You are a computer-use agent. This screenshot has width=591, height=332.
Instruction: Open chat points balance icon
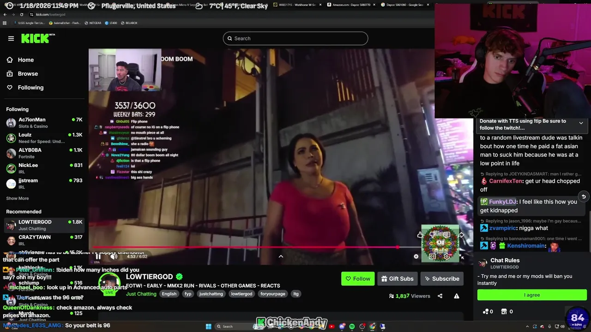pyautogui.click(x=485, y=311)
